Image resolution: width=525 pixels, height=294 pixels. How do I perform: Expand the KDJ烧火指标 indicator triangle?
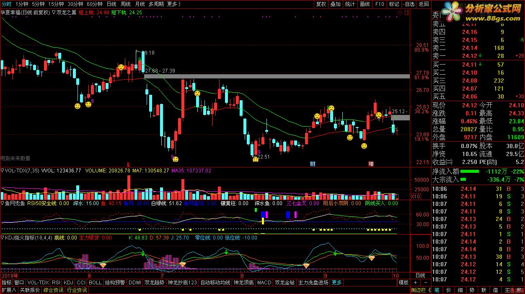point(3,238)
